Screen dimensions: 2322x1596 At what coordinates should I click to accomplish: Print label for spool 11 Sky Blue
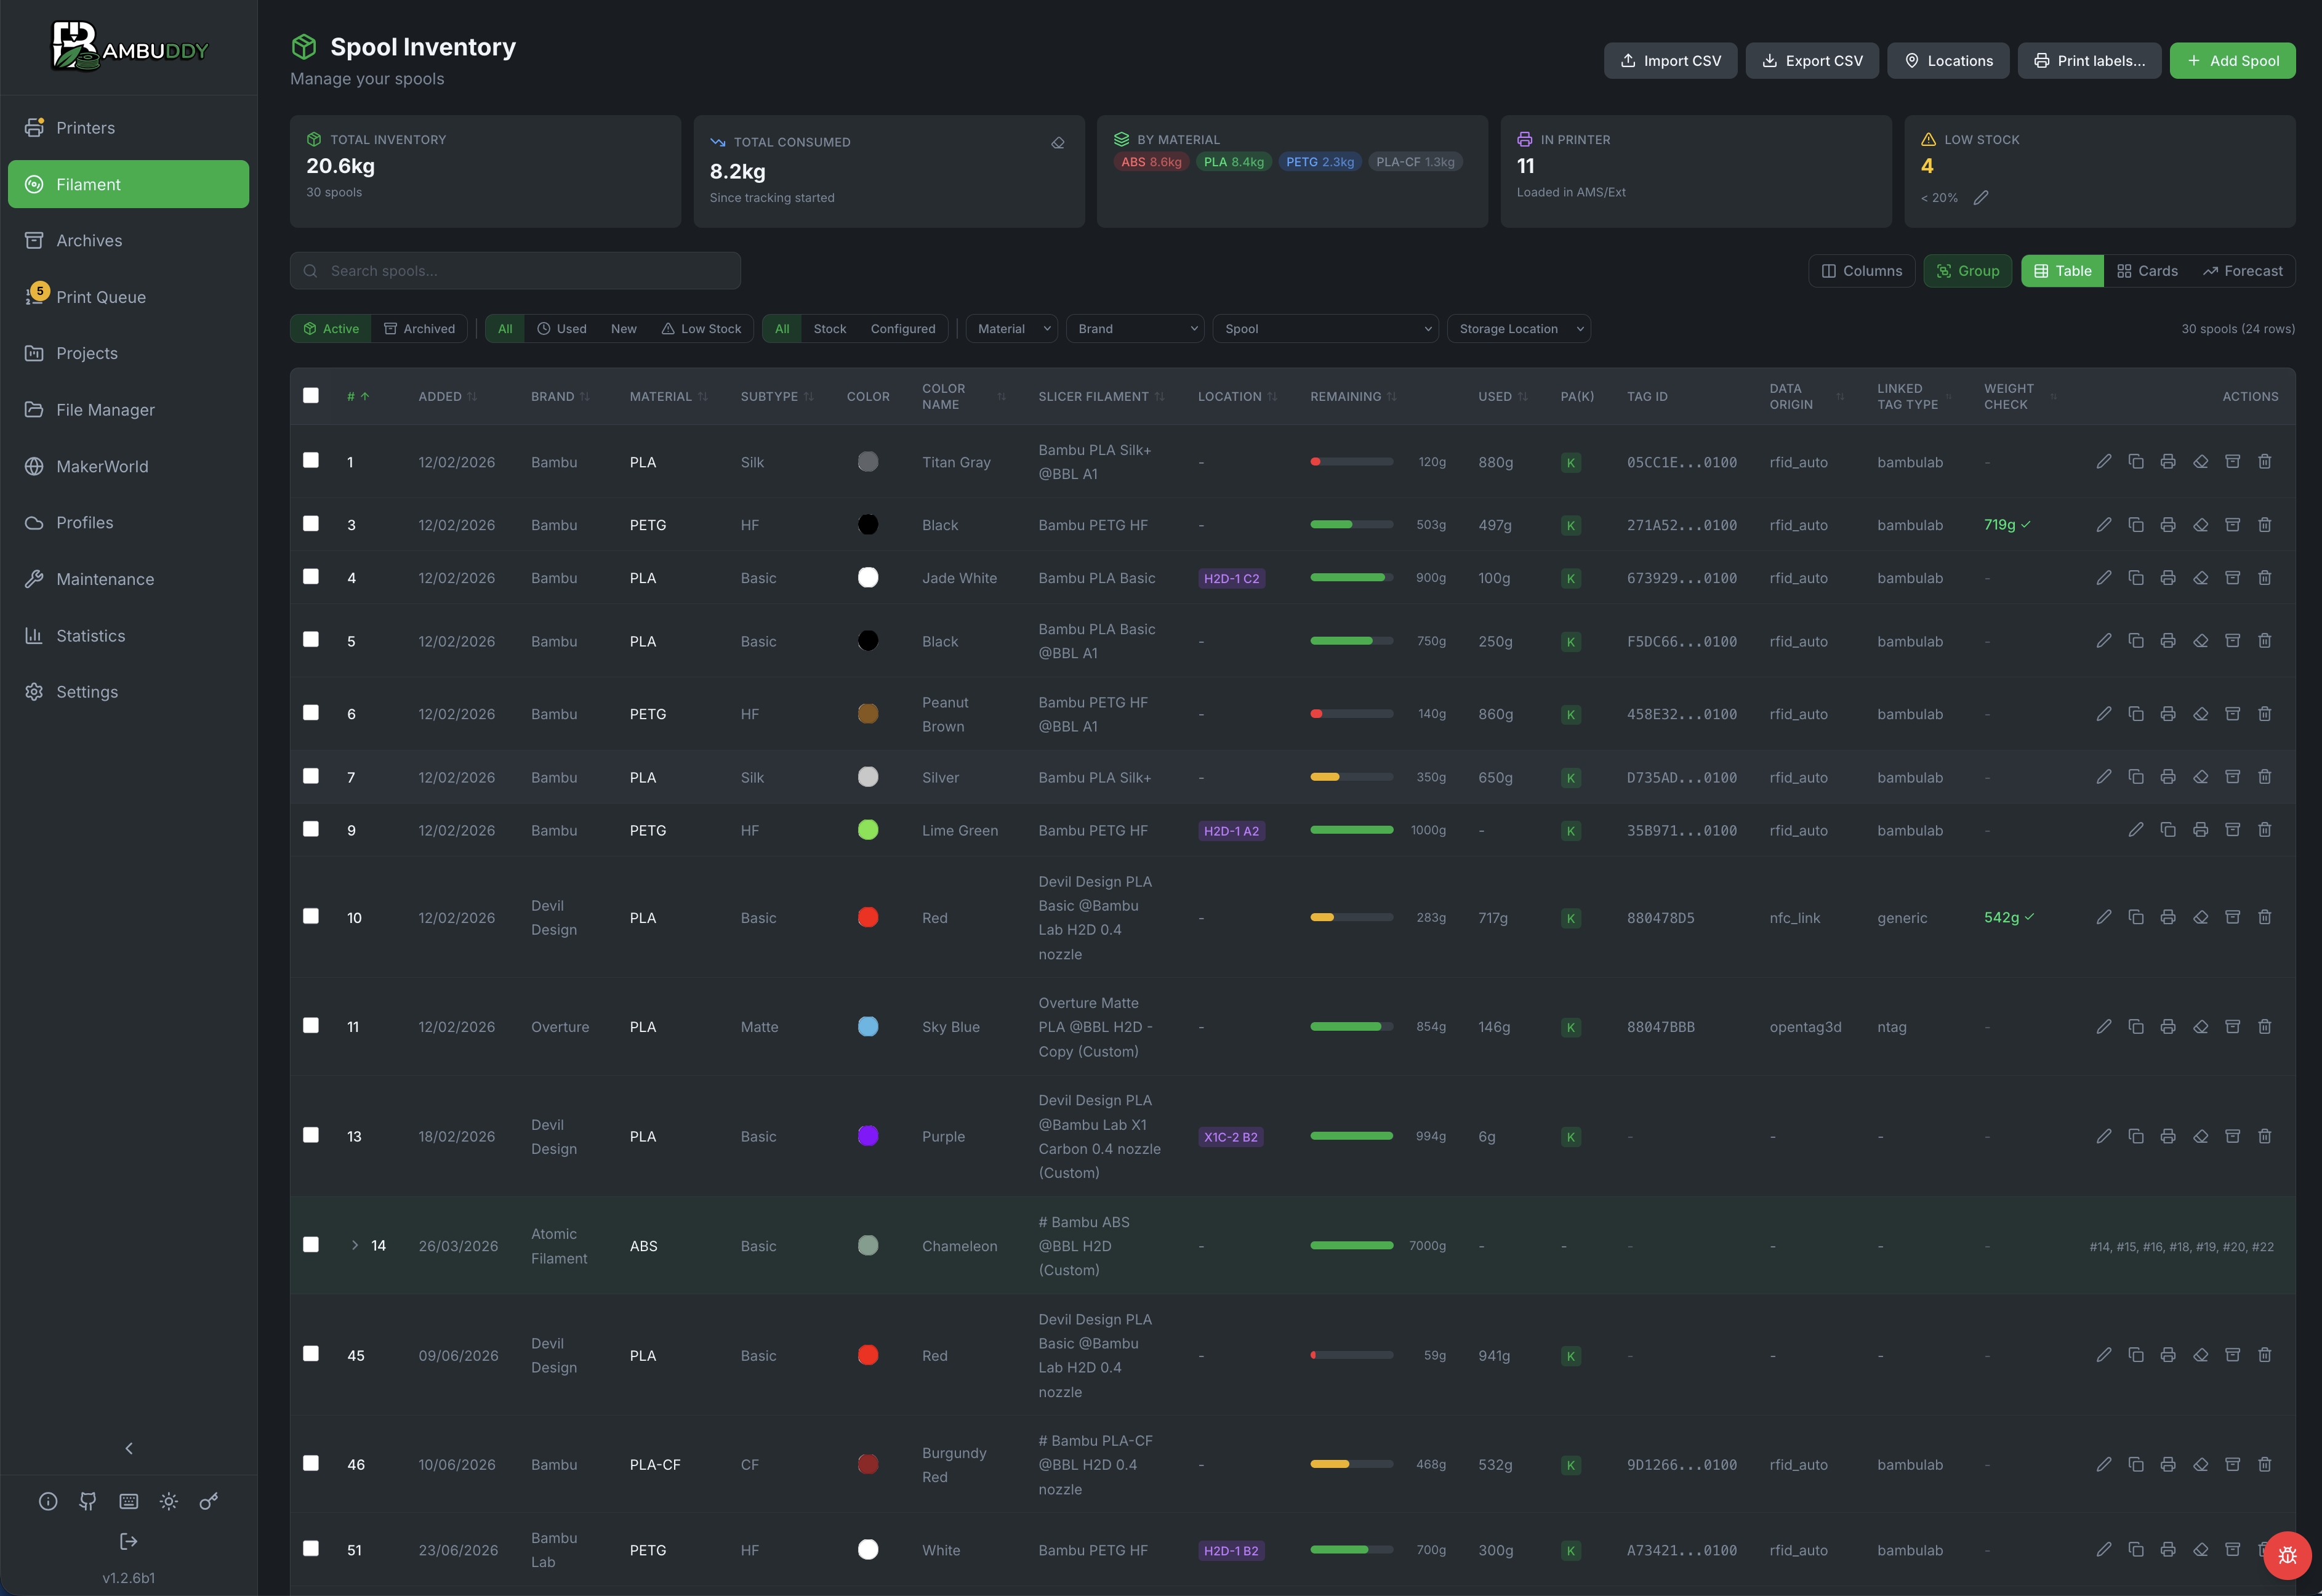pyautogui.click(x=2168, y=1027)
